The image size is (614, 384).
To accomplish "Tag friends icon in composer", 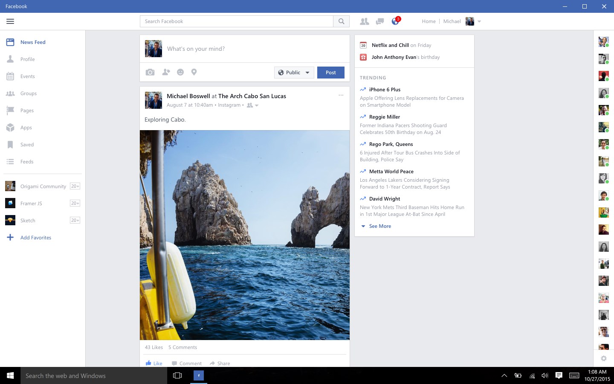I will coord(166,72).
